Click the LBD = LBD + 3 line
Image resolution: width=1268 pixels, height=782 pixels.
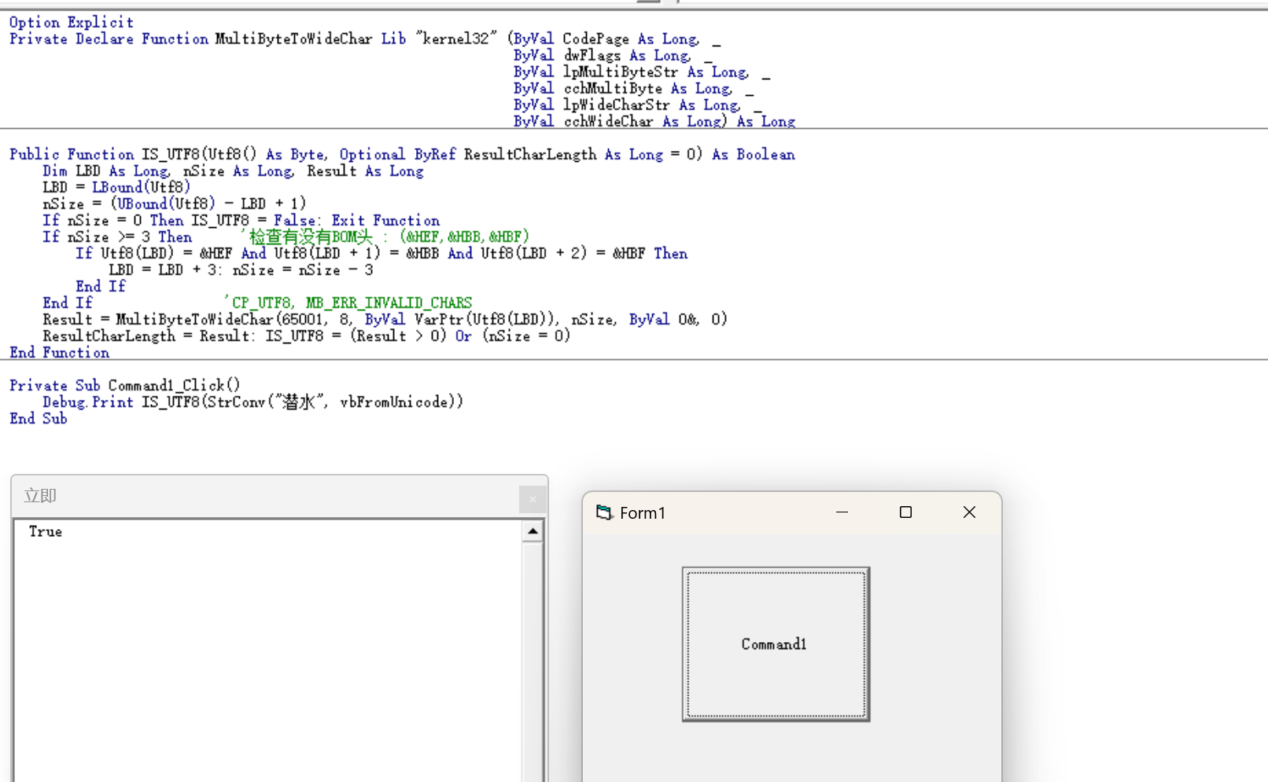[241, 270]
